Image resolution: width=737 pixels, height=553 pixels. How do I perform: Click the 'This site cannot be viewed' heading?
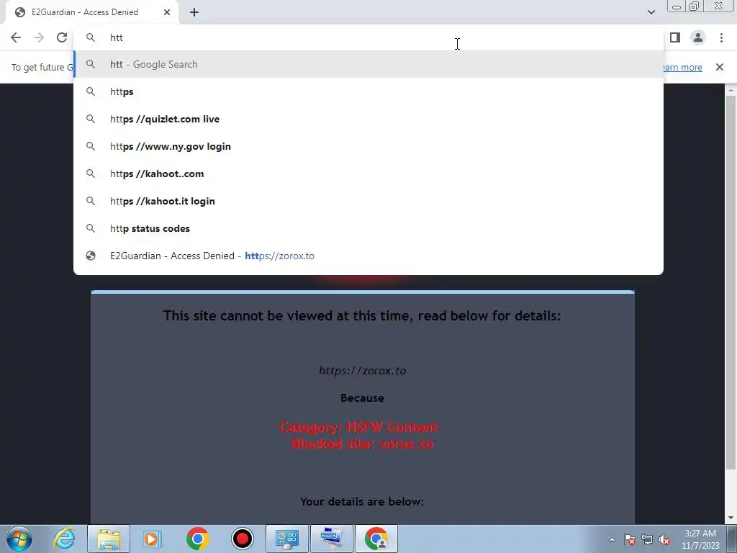[x=362, y=315]
